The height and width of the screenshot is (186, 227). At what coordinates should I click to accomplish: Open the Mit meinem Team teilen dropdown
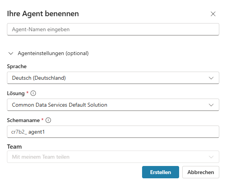113,157
